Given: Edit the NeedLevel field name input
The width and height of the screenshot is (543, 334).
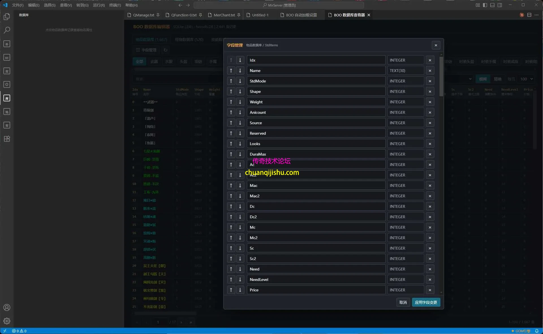Looking at the screenshot, I should coord(316,280).
